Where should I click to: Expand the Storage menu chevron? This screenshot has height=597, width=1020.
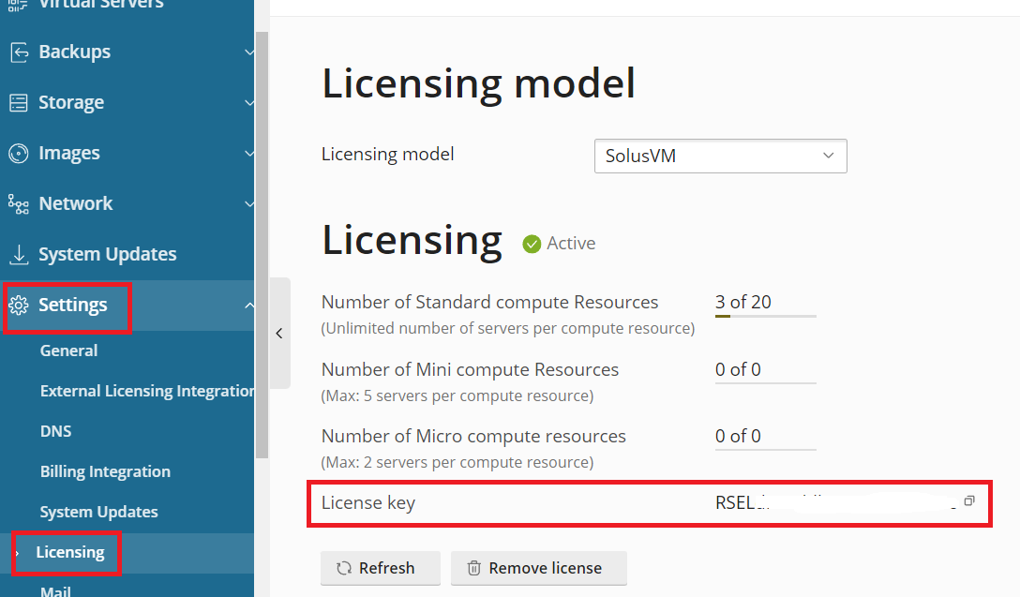[x=248, y=103]
